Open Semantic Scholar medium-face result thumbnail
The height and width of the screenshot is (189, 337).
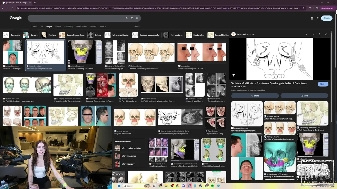pyautogui.click(x=162, y=85)
